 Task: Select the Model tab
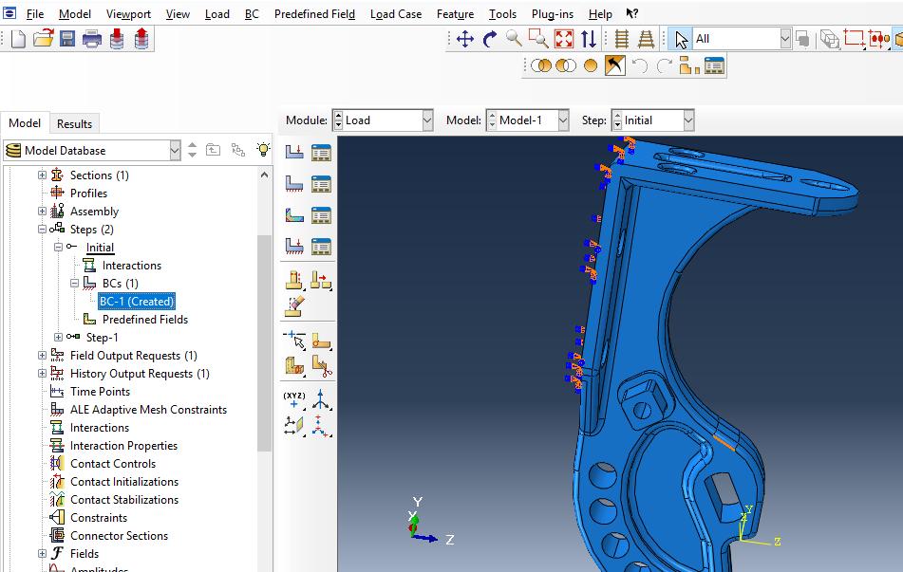click(25, 123)
